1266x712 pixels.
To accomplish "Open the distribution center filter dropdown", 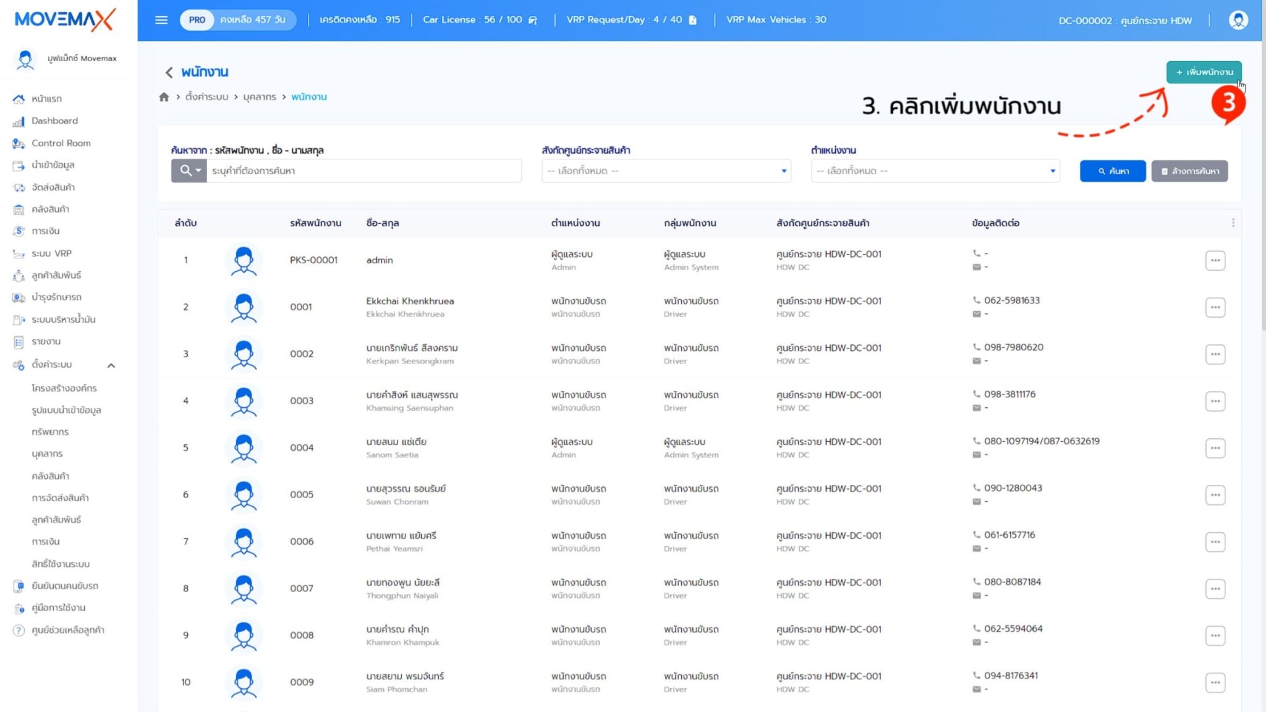I will pyautogui.click(x=666, y=171).
